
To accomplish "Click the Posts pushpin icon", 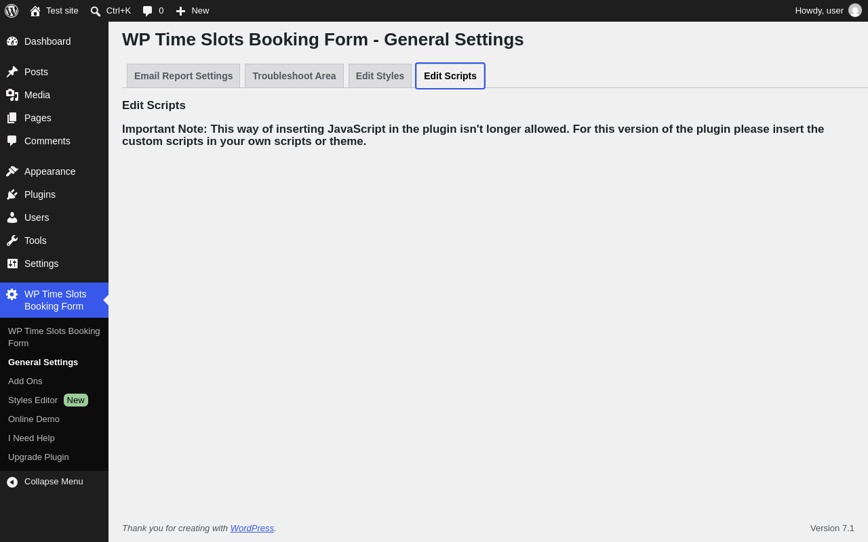I will tap(12, 72).
